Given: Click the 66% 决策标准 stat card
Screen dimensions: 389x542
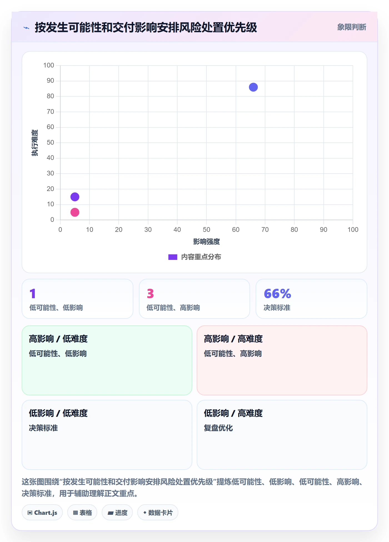Looking at the screenshot, I should (311, 299).
